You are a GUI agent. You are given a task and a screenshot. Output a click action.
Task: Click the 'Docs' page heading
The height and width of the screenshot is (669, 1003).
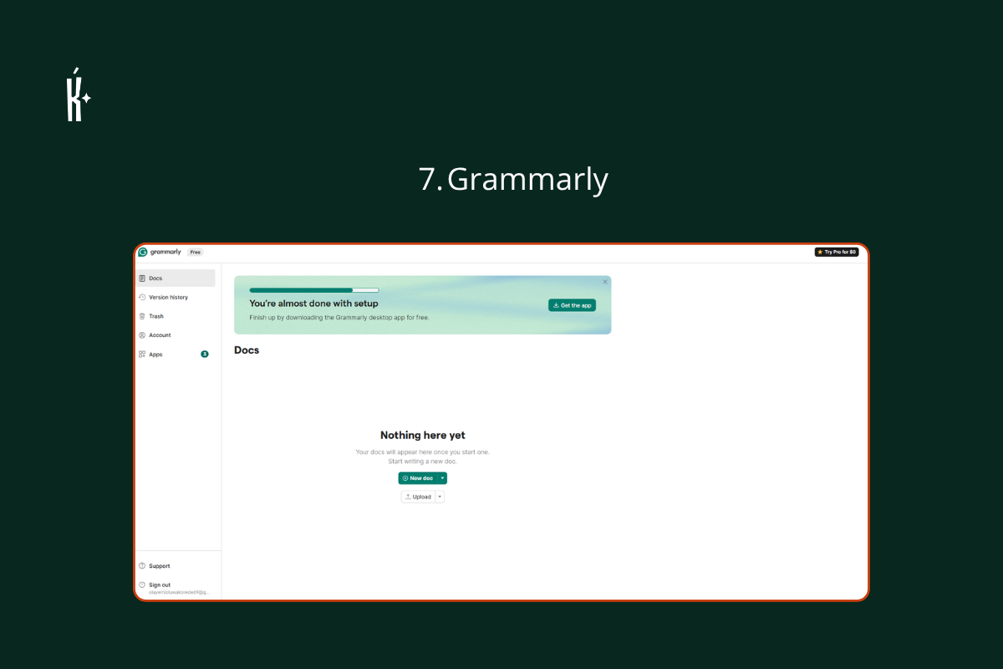[x=247, y=350]
